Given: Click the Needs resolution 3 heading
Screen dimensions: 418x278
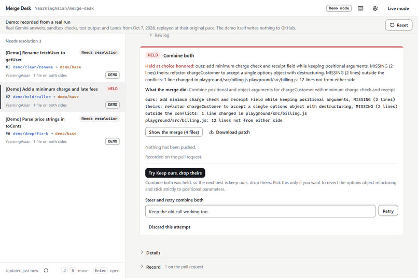Looking at the screenshot, I should click(23, 41).
